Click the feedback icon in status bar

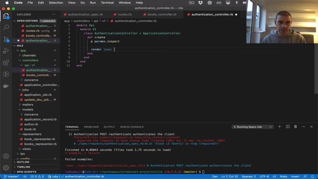(305, 177)
